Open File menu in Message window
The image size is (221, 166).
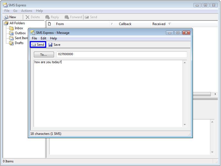coord(34,38)
